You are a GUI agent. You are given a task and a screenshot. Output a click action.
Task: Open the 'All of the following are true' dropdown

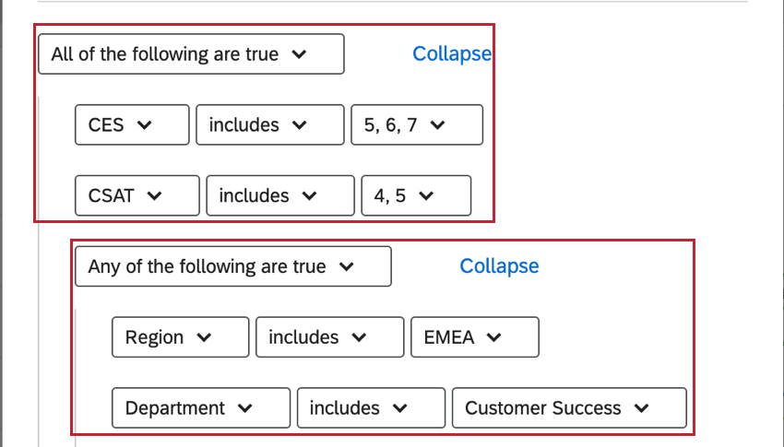click(190, 54)
